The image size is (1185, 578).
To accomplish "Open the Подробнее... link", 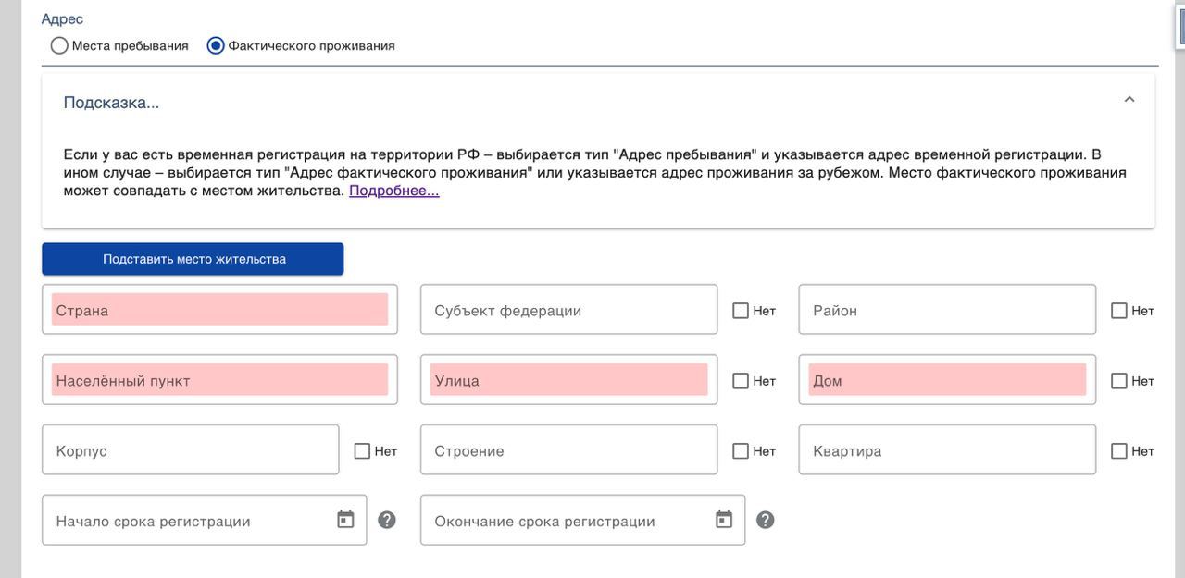I will [393, 191].
